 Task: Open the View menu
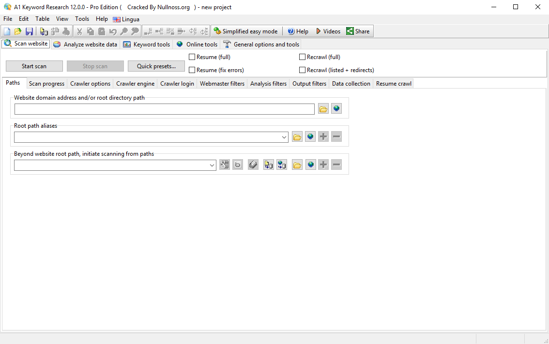[62, 19]
